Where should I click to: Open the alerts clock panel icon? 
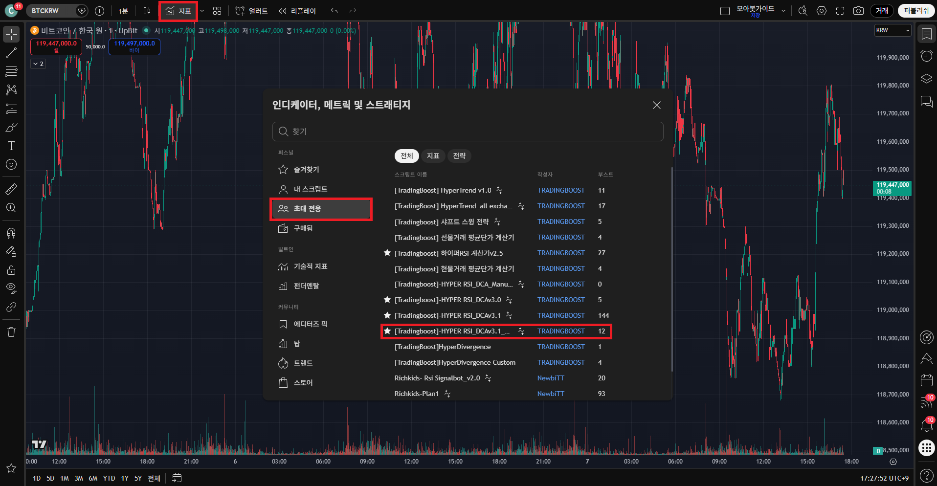926,56
